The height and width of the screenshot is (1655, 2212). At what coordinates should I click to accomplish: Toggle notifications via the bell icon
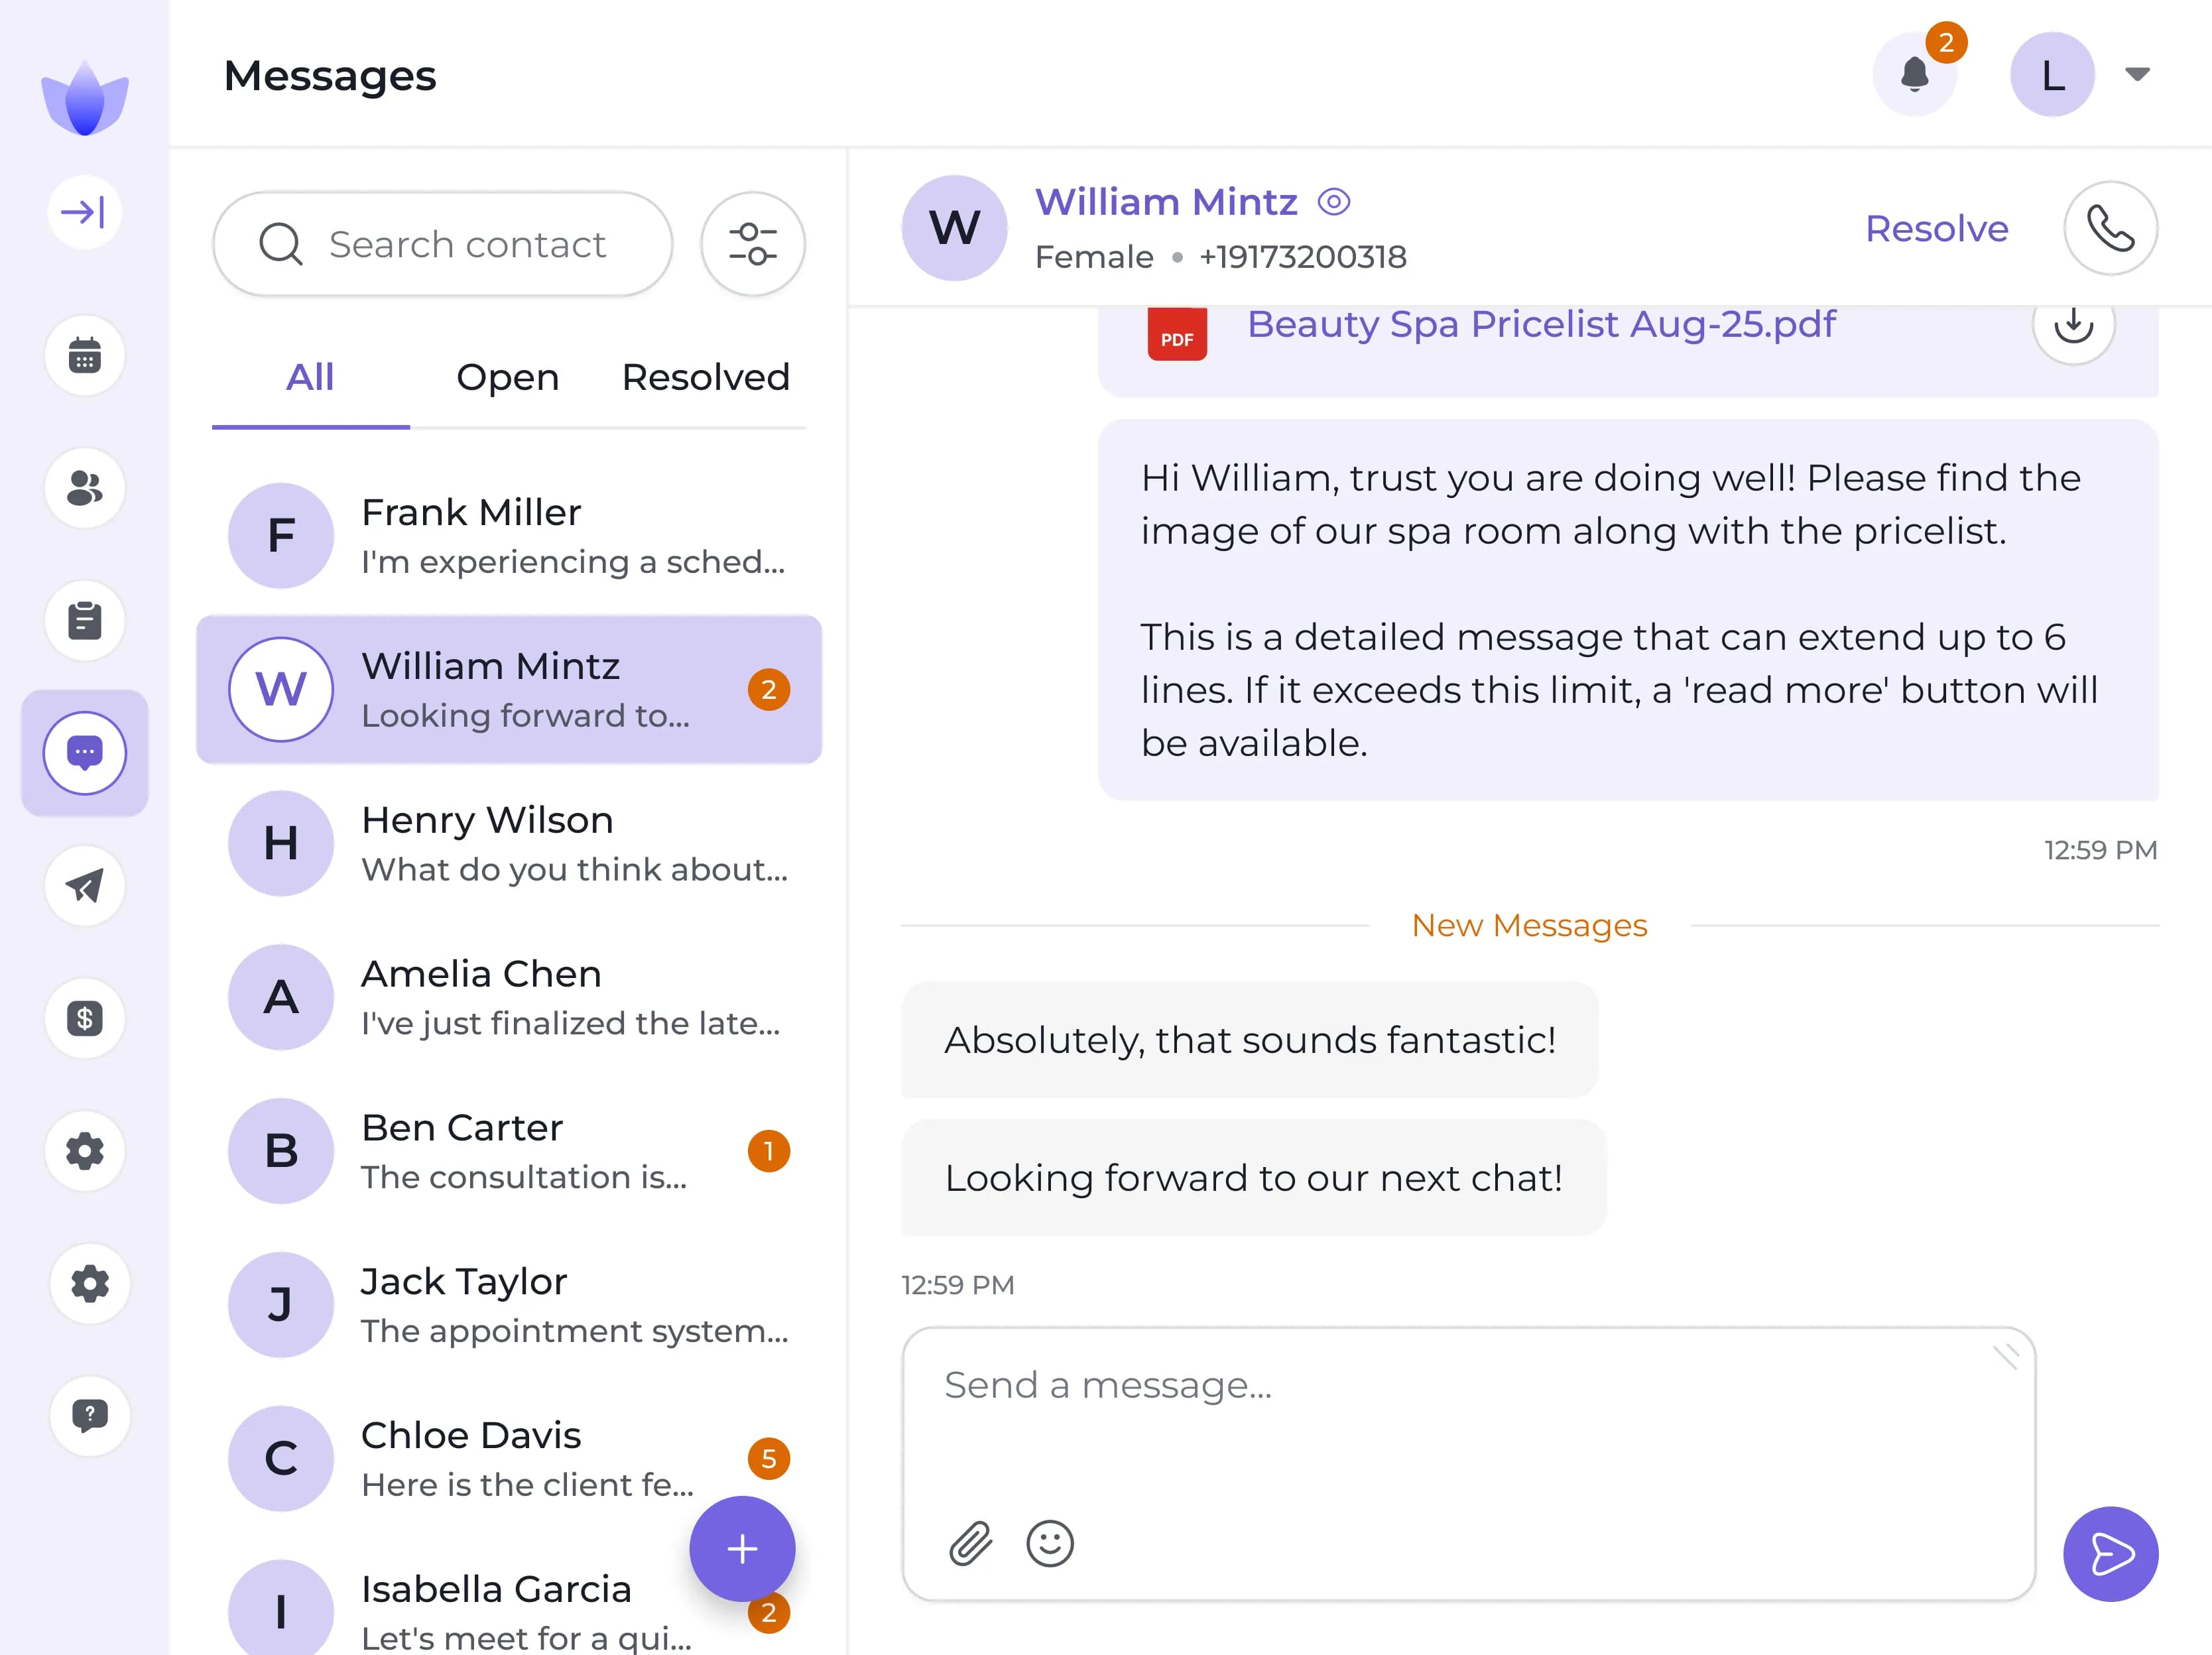click(1915, 74)
